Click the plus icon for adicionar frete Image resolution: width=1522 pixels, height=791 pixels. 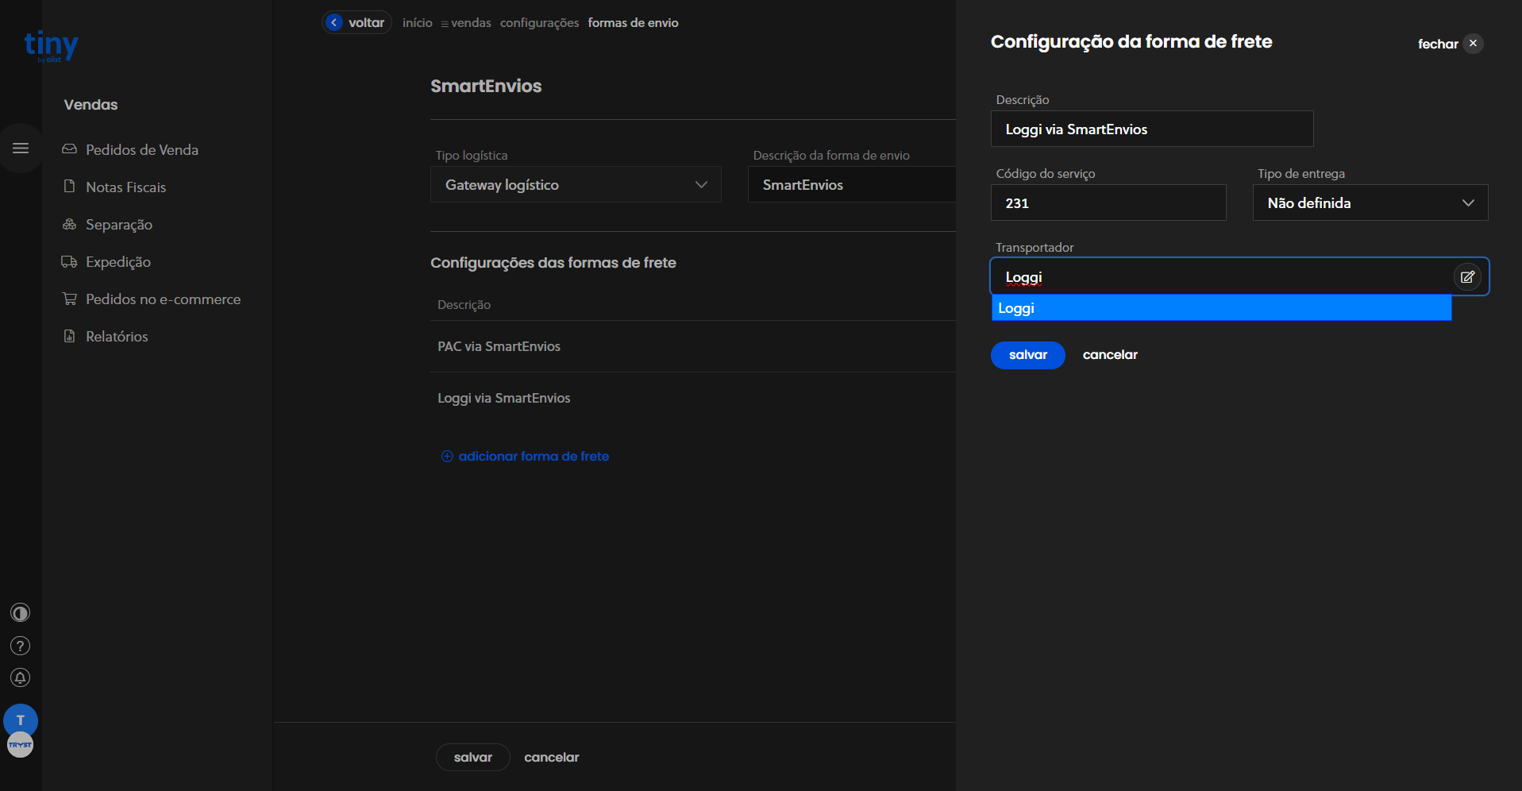point(447,456)
